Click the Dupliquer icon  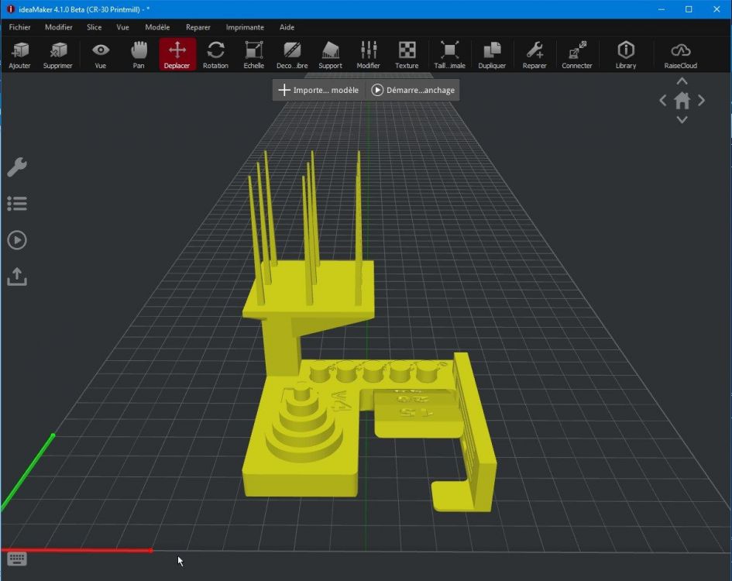click(x=492, y=54)
